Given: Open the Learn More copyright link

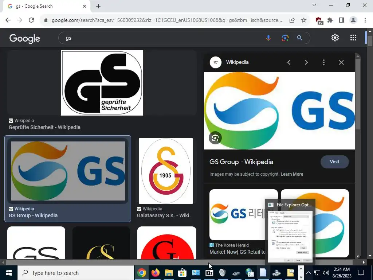Looking at the screenshot, I should (x=292, y=174).
